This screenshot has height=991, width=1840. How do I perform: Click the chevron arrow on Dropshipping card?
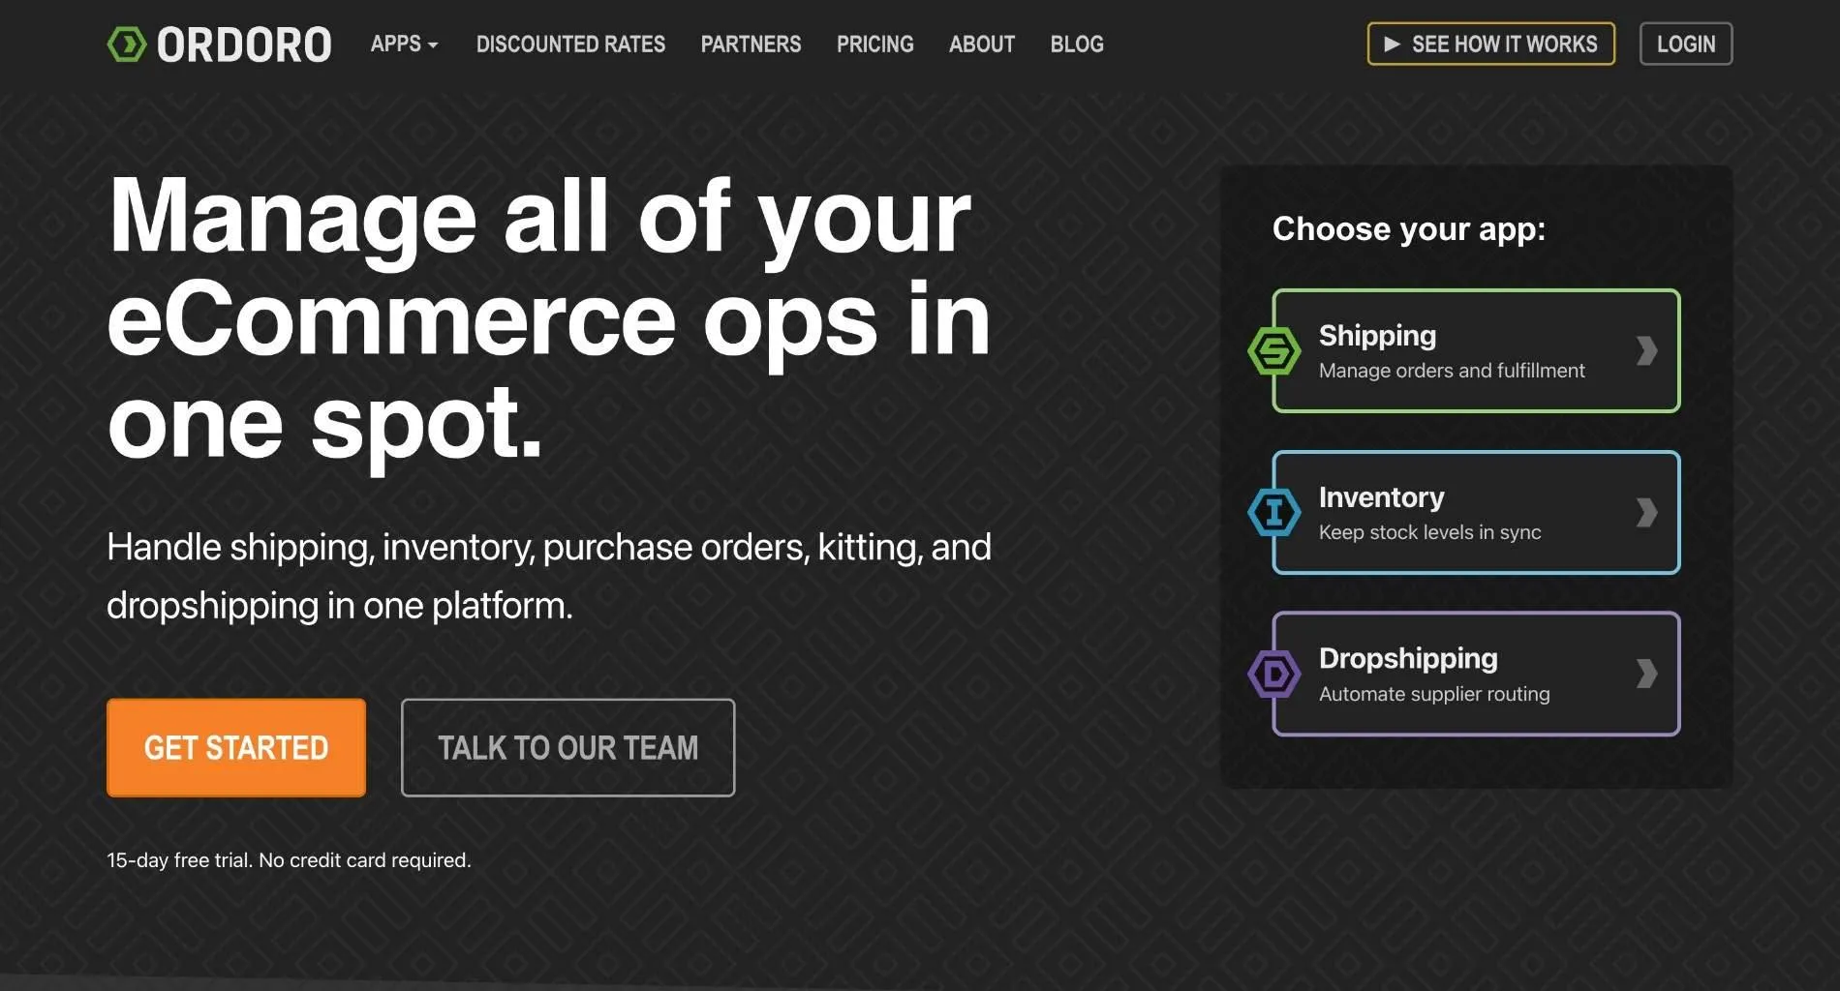[x=1646, y=674]
